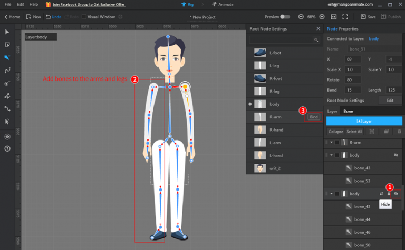Open the Edit menu
This screenshot has height=250, width=405.
[x=21, y=4]
